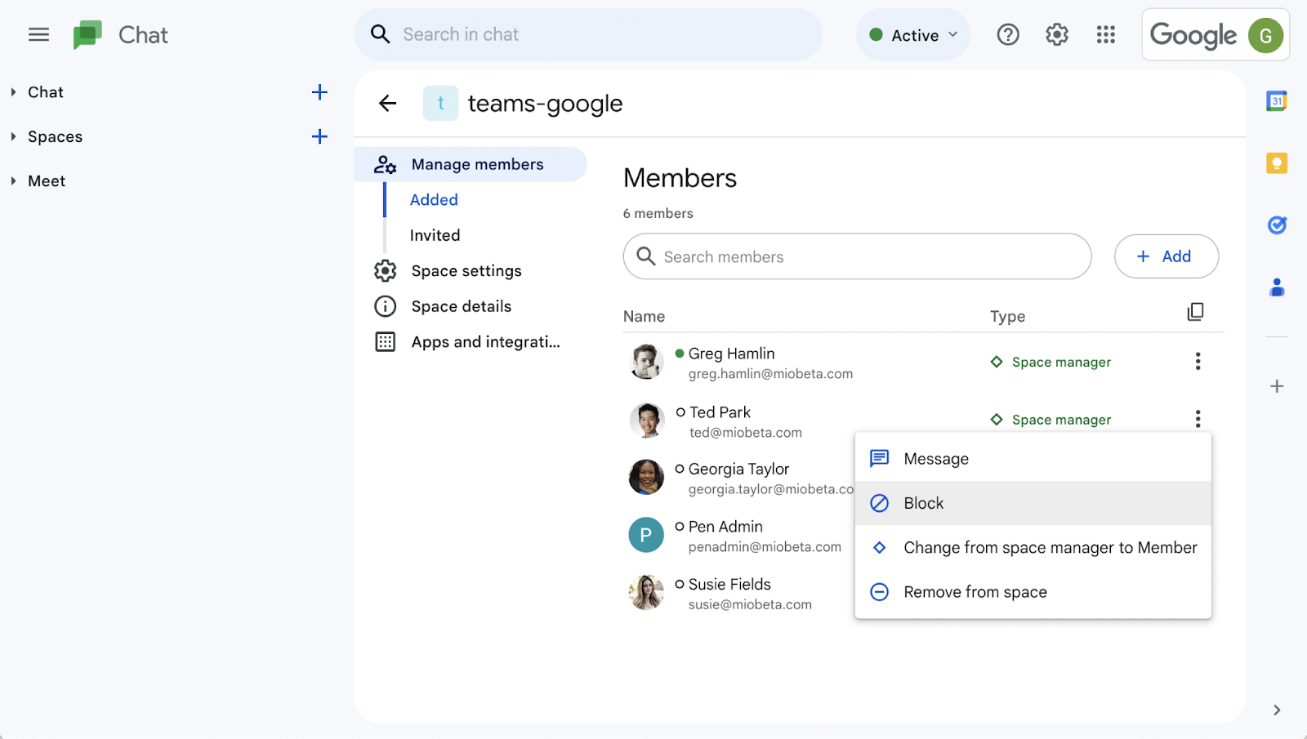Click the teams-google space title

[x=545, y=104]
